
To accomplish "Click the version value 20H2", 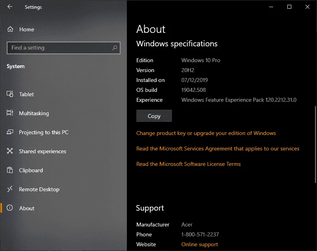I will [188, 70].
